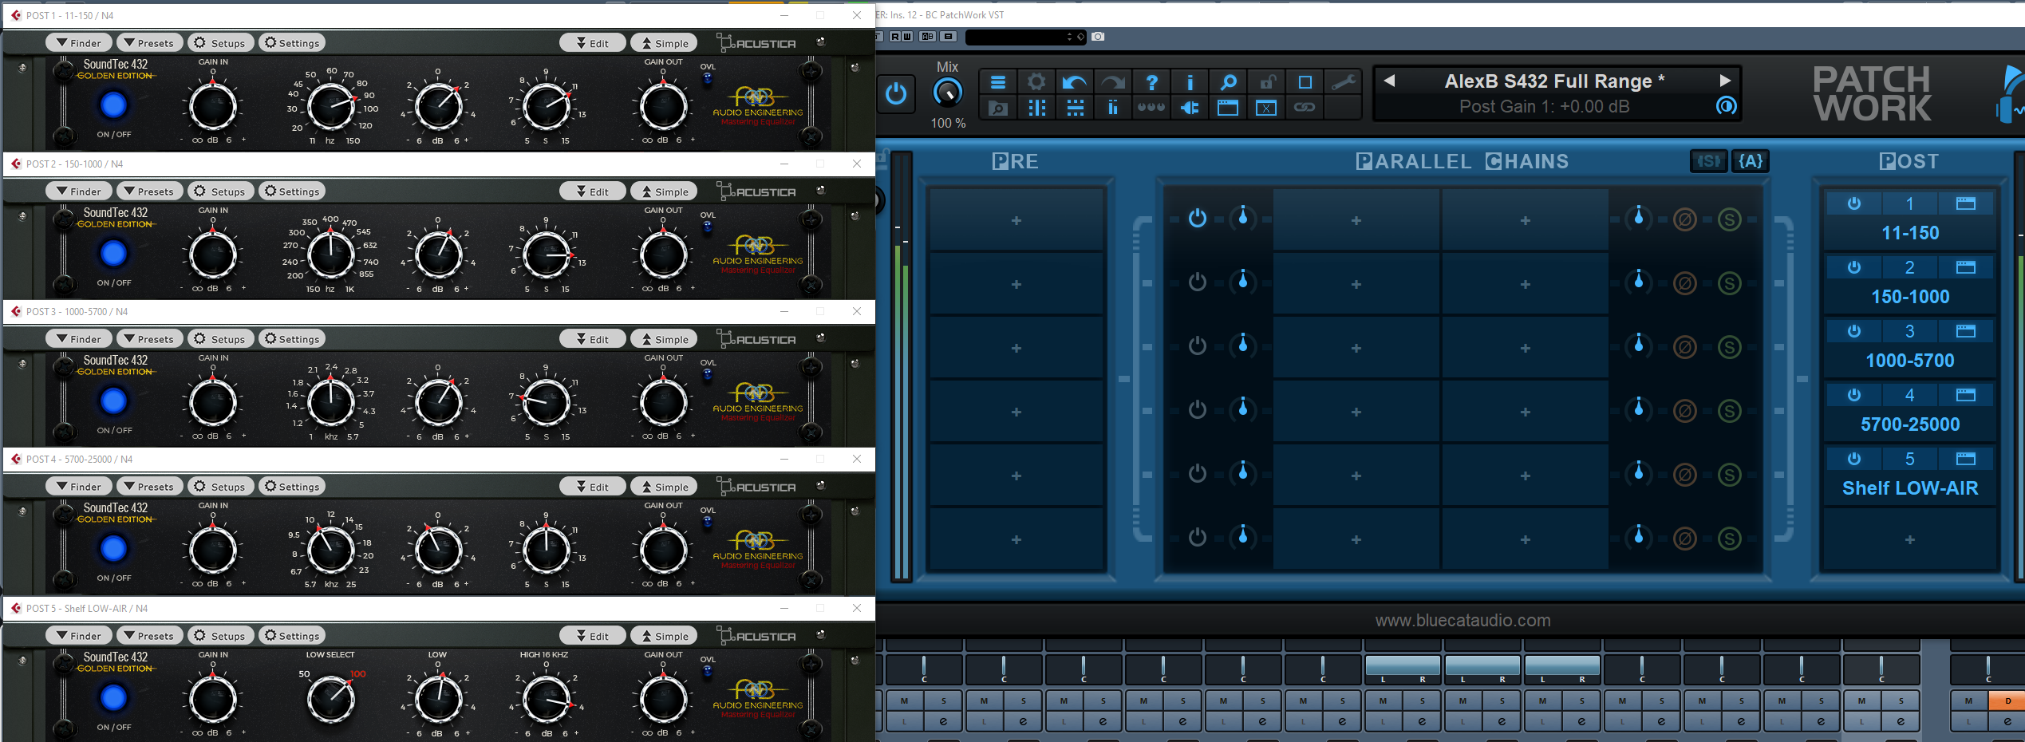Click the show plugin windows icon

tap(1228, 108)
